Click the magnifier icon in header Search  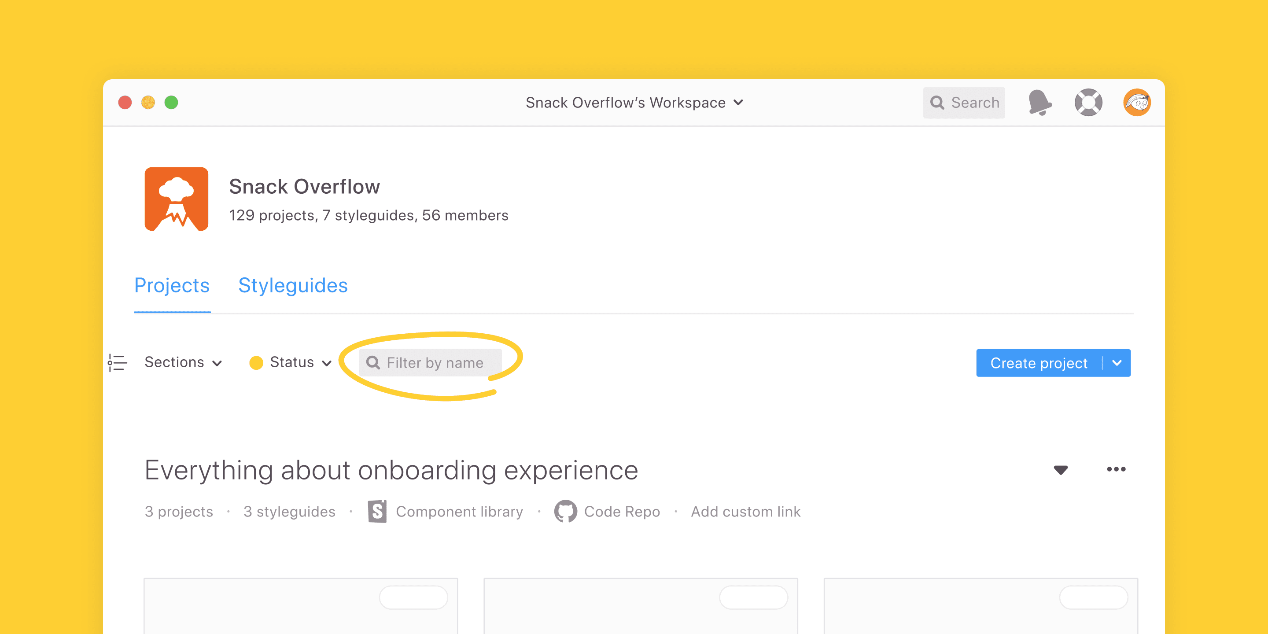pyautogui.click(x=937, y=103)
